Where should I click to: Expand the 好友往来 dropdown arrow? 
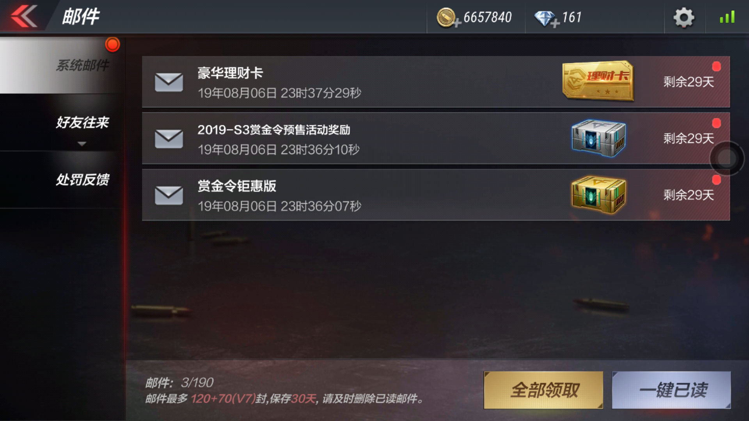pos(82,144)
